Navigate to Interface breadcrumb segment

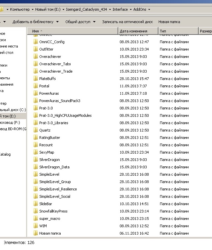click(120, 9)
